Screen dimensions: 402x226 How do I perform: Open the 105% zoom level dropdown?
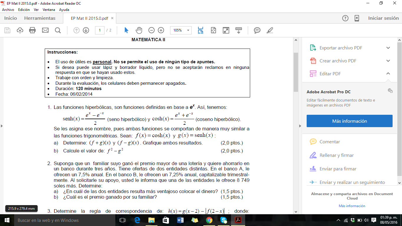click(188, 30)
